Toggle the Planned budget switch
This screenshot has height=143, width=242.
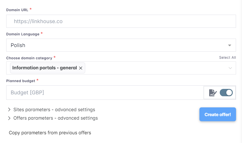[226, 93]
